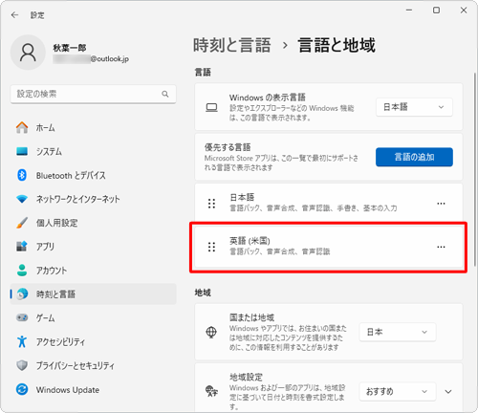Click 時刻と言語 breadcrumb link
Image resolution: width=478 pixels, height=413 pixels.
click(x=232, y=45)
